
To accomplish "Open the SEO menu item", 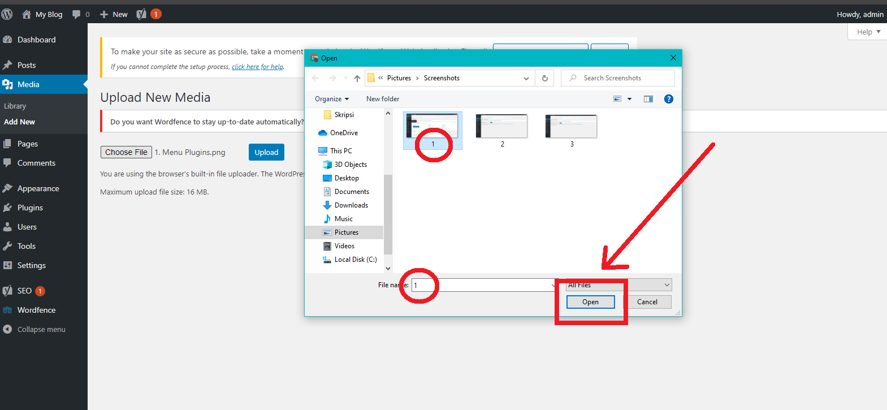I will click(24, 291).
